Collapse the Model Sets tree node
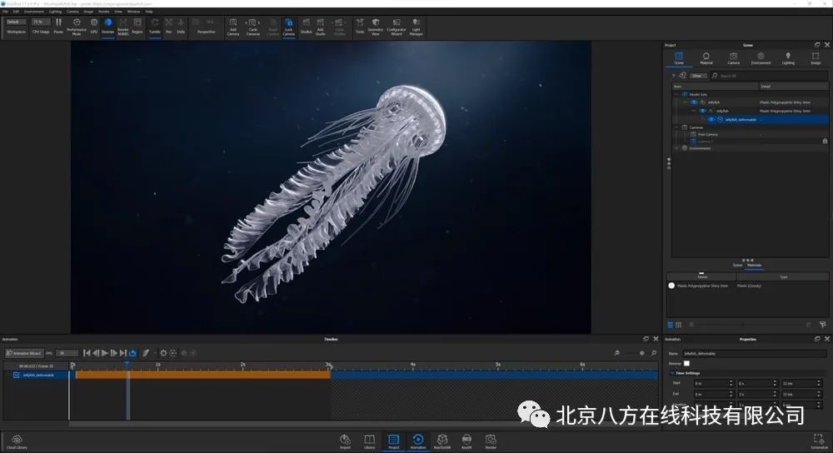Screen dimensions: 833x453 [x=676, y=94]
